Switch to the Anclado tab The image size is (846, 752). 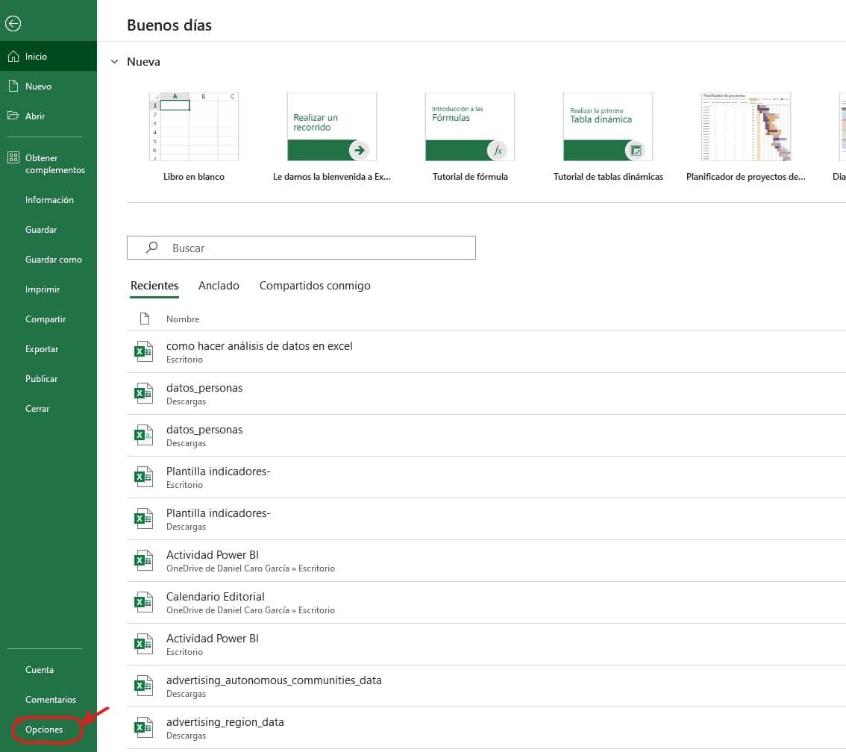coord(219,285)
